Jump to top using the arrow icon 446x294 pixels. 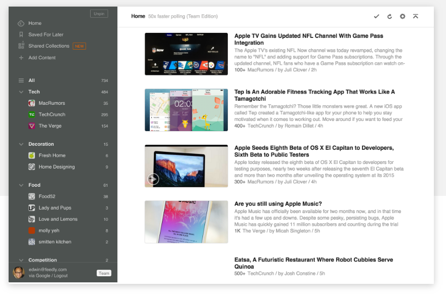[x=416, y=17]
